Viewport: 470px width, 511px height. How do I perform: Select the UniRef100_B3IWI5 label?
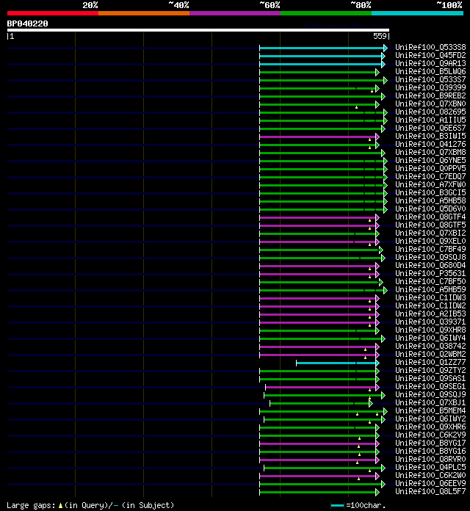pyautogui.click(x=430, y=137)
